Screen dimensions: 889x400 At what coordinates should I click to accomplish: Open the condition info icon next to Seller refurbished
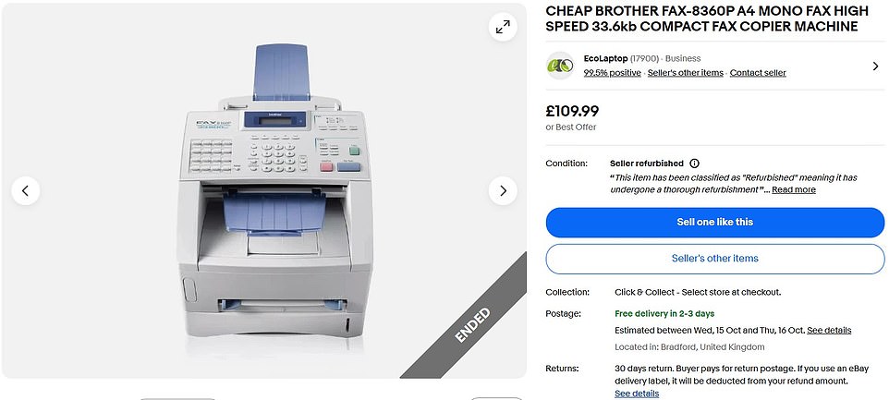click(x=695, y=164)
